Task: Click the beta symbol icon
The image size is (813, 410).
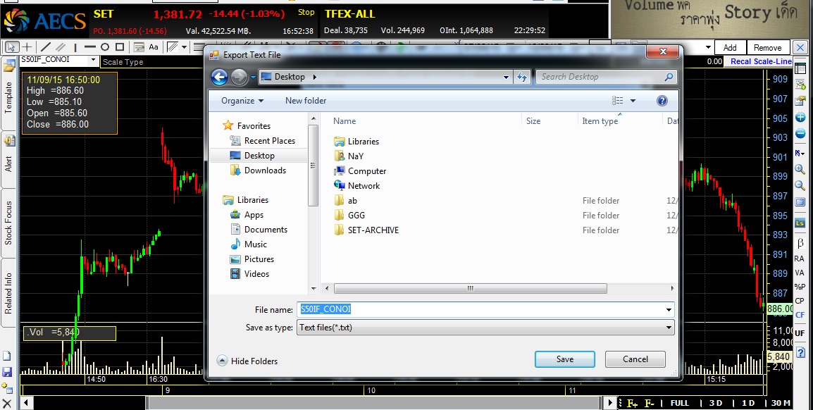Action: 800,243
